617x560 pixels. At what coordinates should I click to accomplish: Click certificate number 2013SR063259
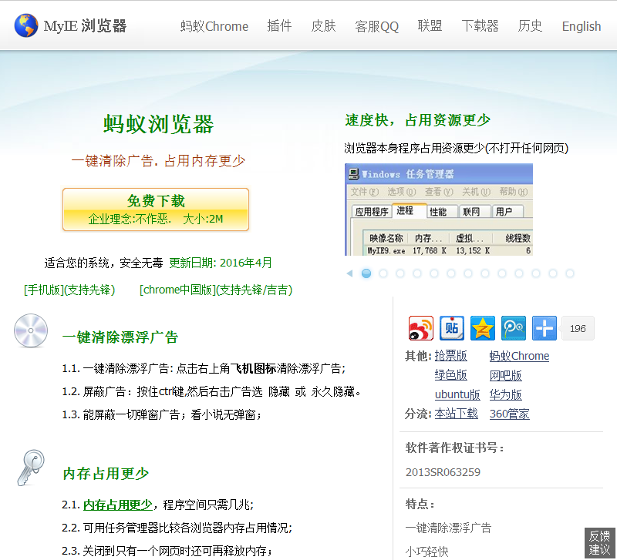(x=443, y=472)
